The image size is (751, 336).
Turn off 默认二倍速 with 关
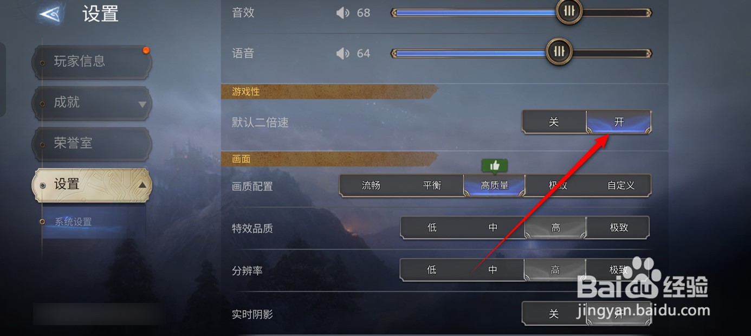554,122
